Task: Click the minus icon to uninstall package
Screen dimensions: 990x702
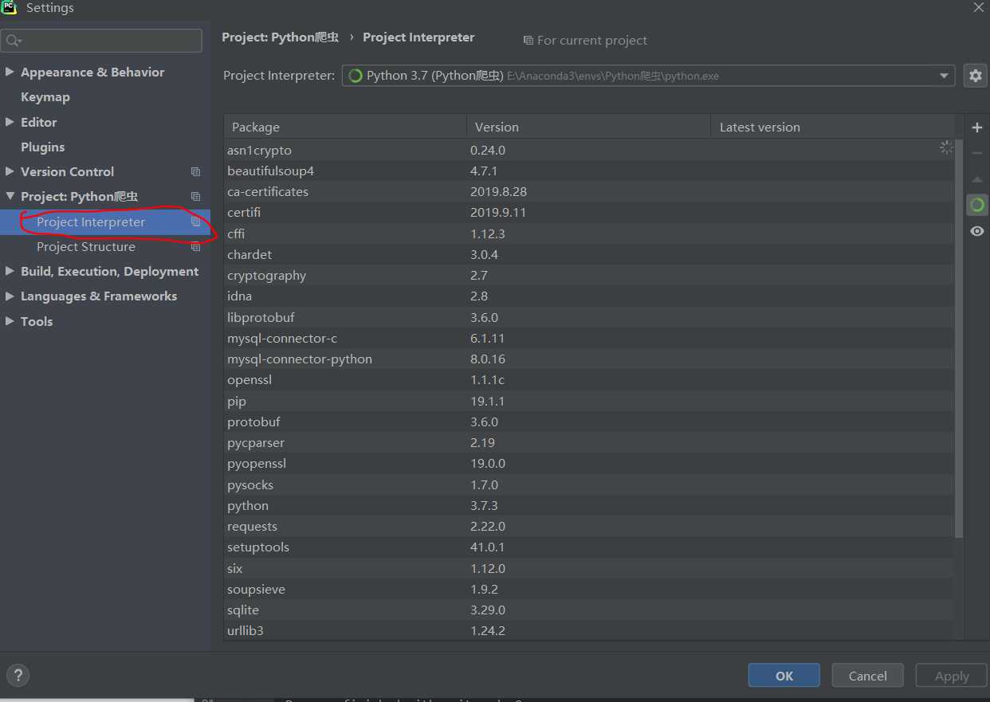Action: (977, 153)
